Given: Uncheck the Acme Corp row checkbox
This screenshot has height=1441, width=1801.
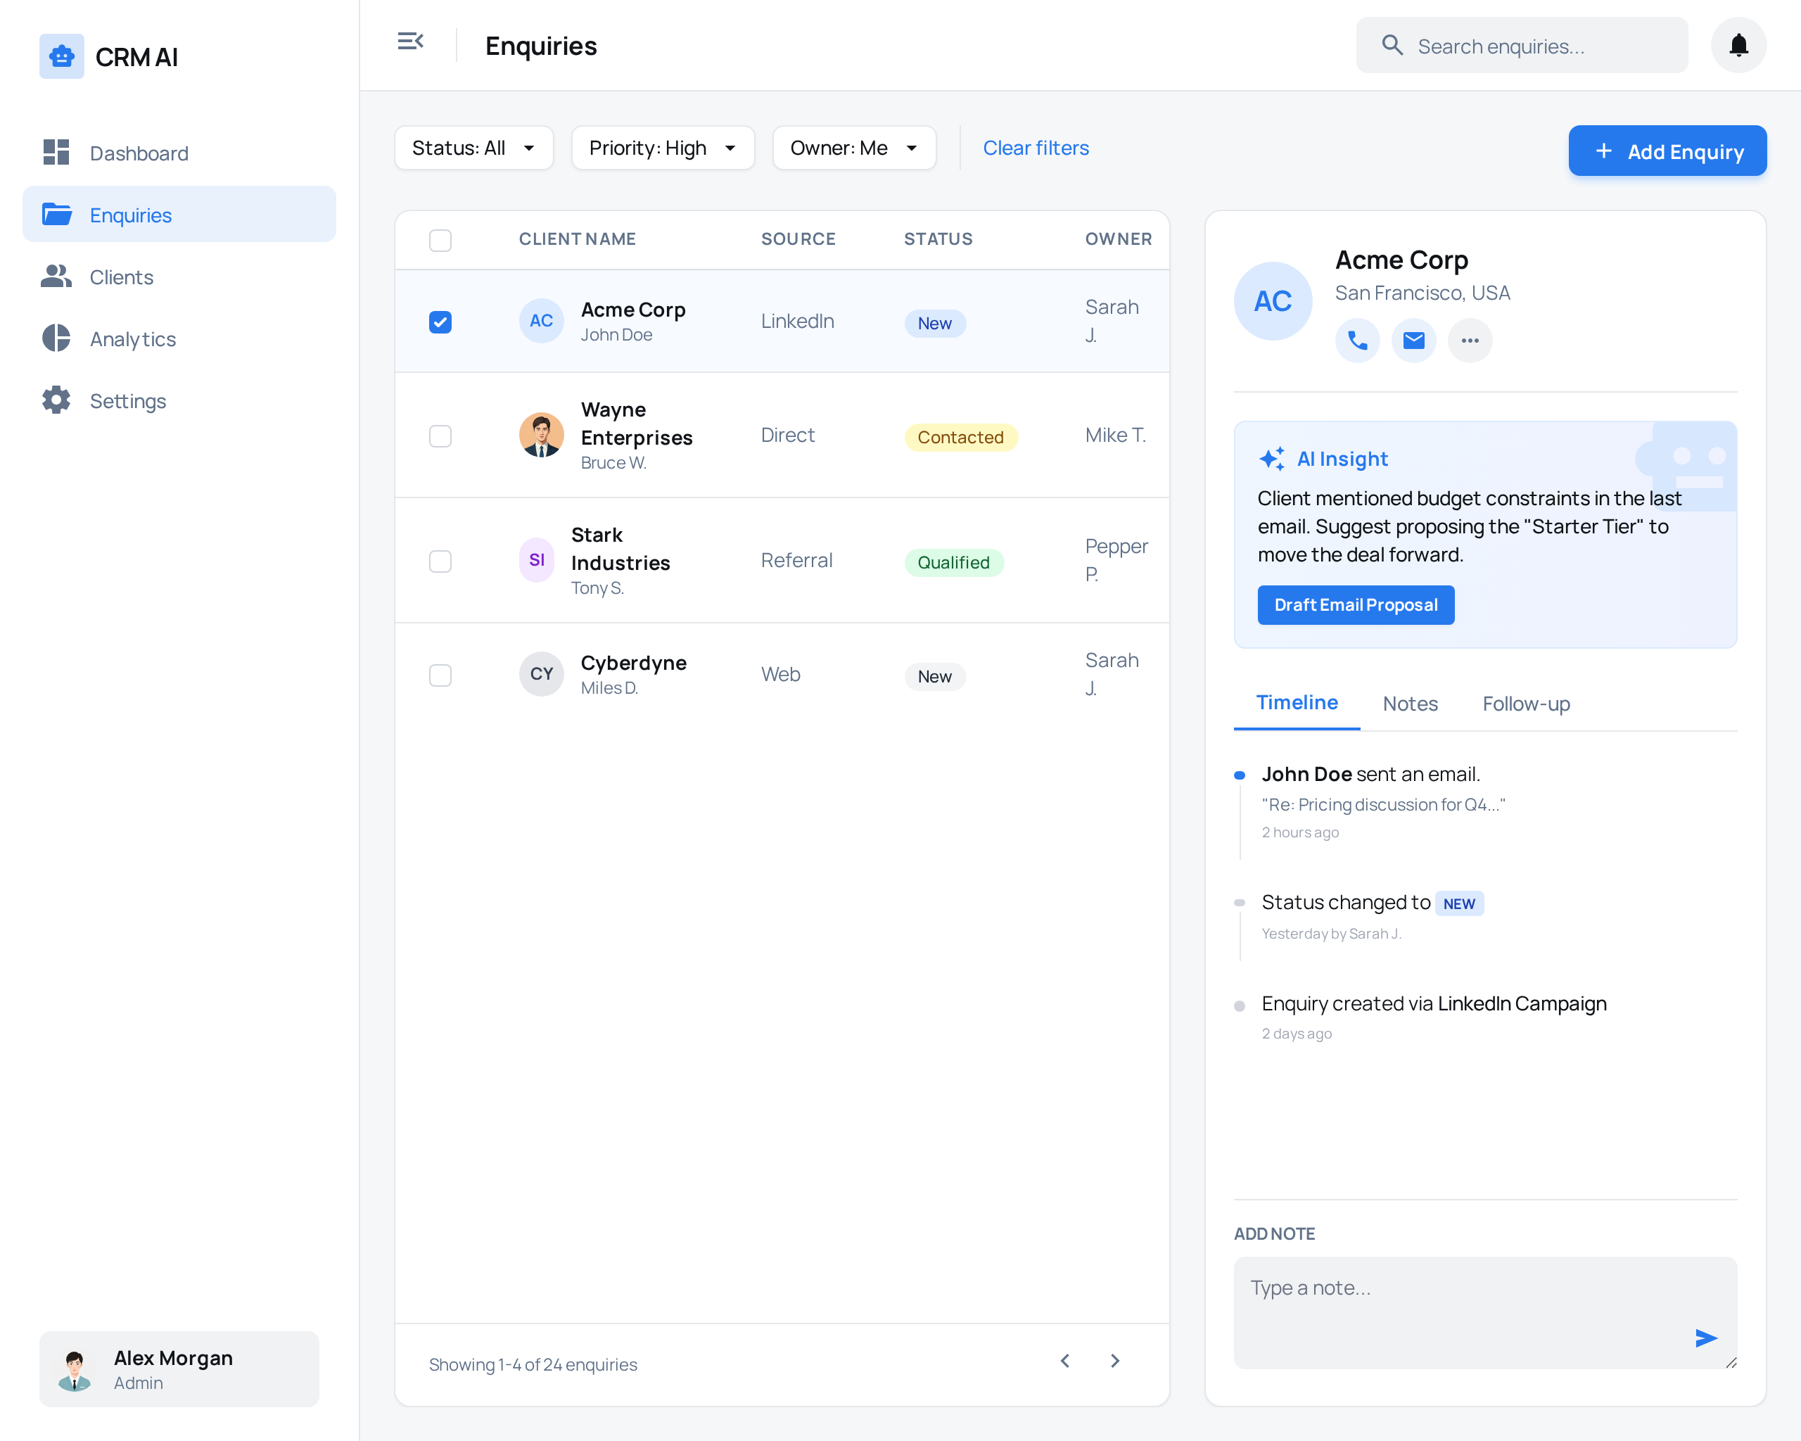Looking at the screenshot, I should pos(440,322).
